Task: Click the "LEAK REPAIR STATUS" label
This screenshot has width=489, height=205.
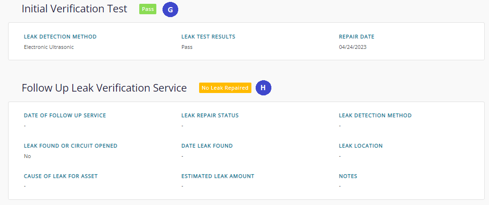Action: (x=210, y=116)
